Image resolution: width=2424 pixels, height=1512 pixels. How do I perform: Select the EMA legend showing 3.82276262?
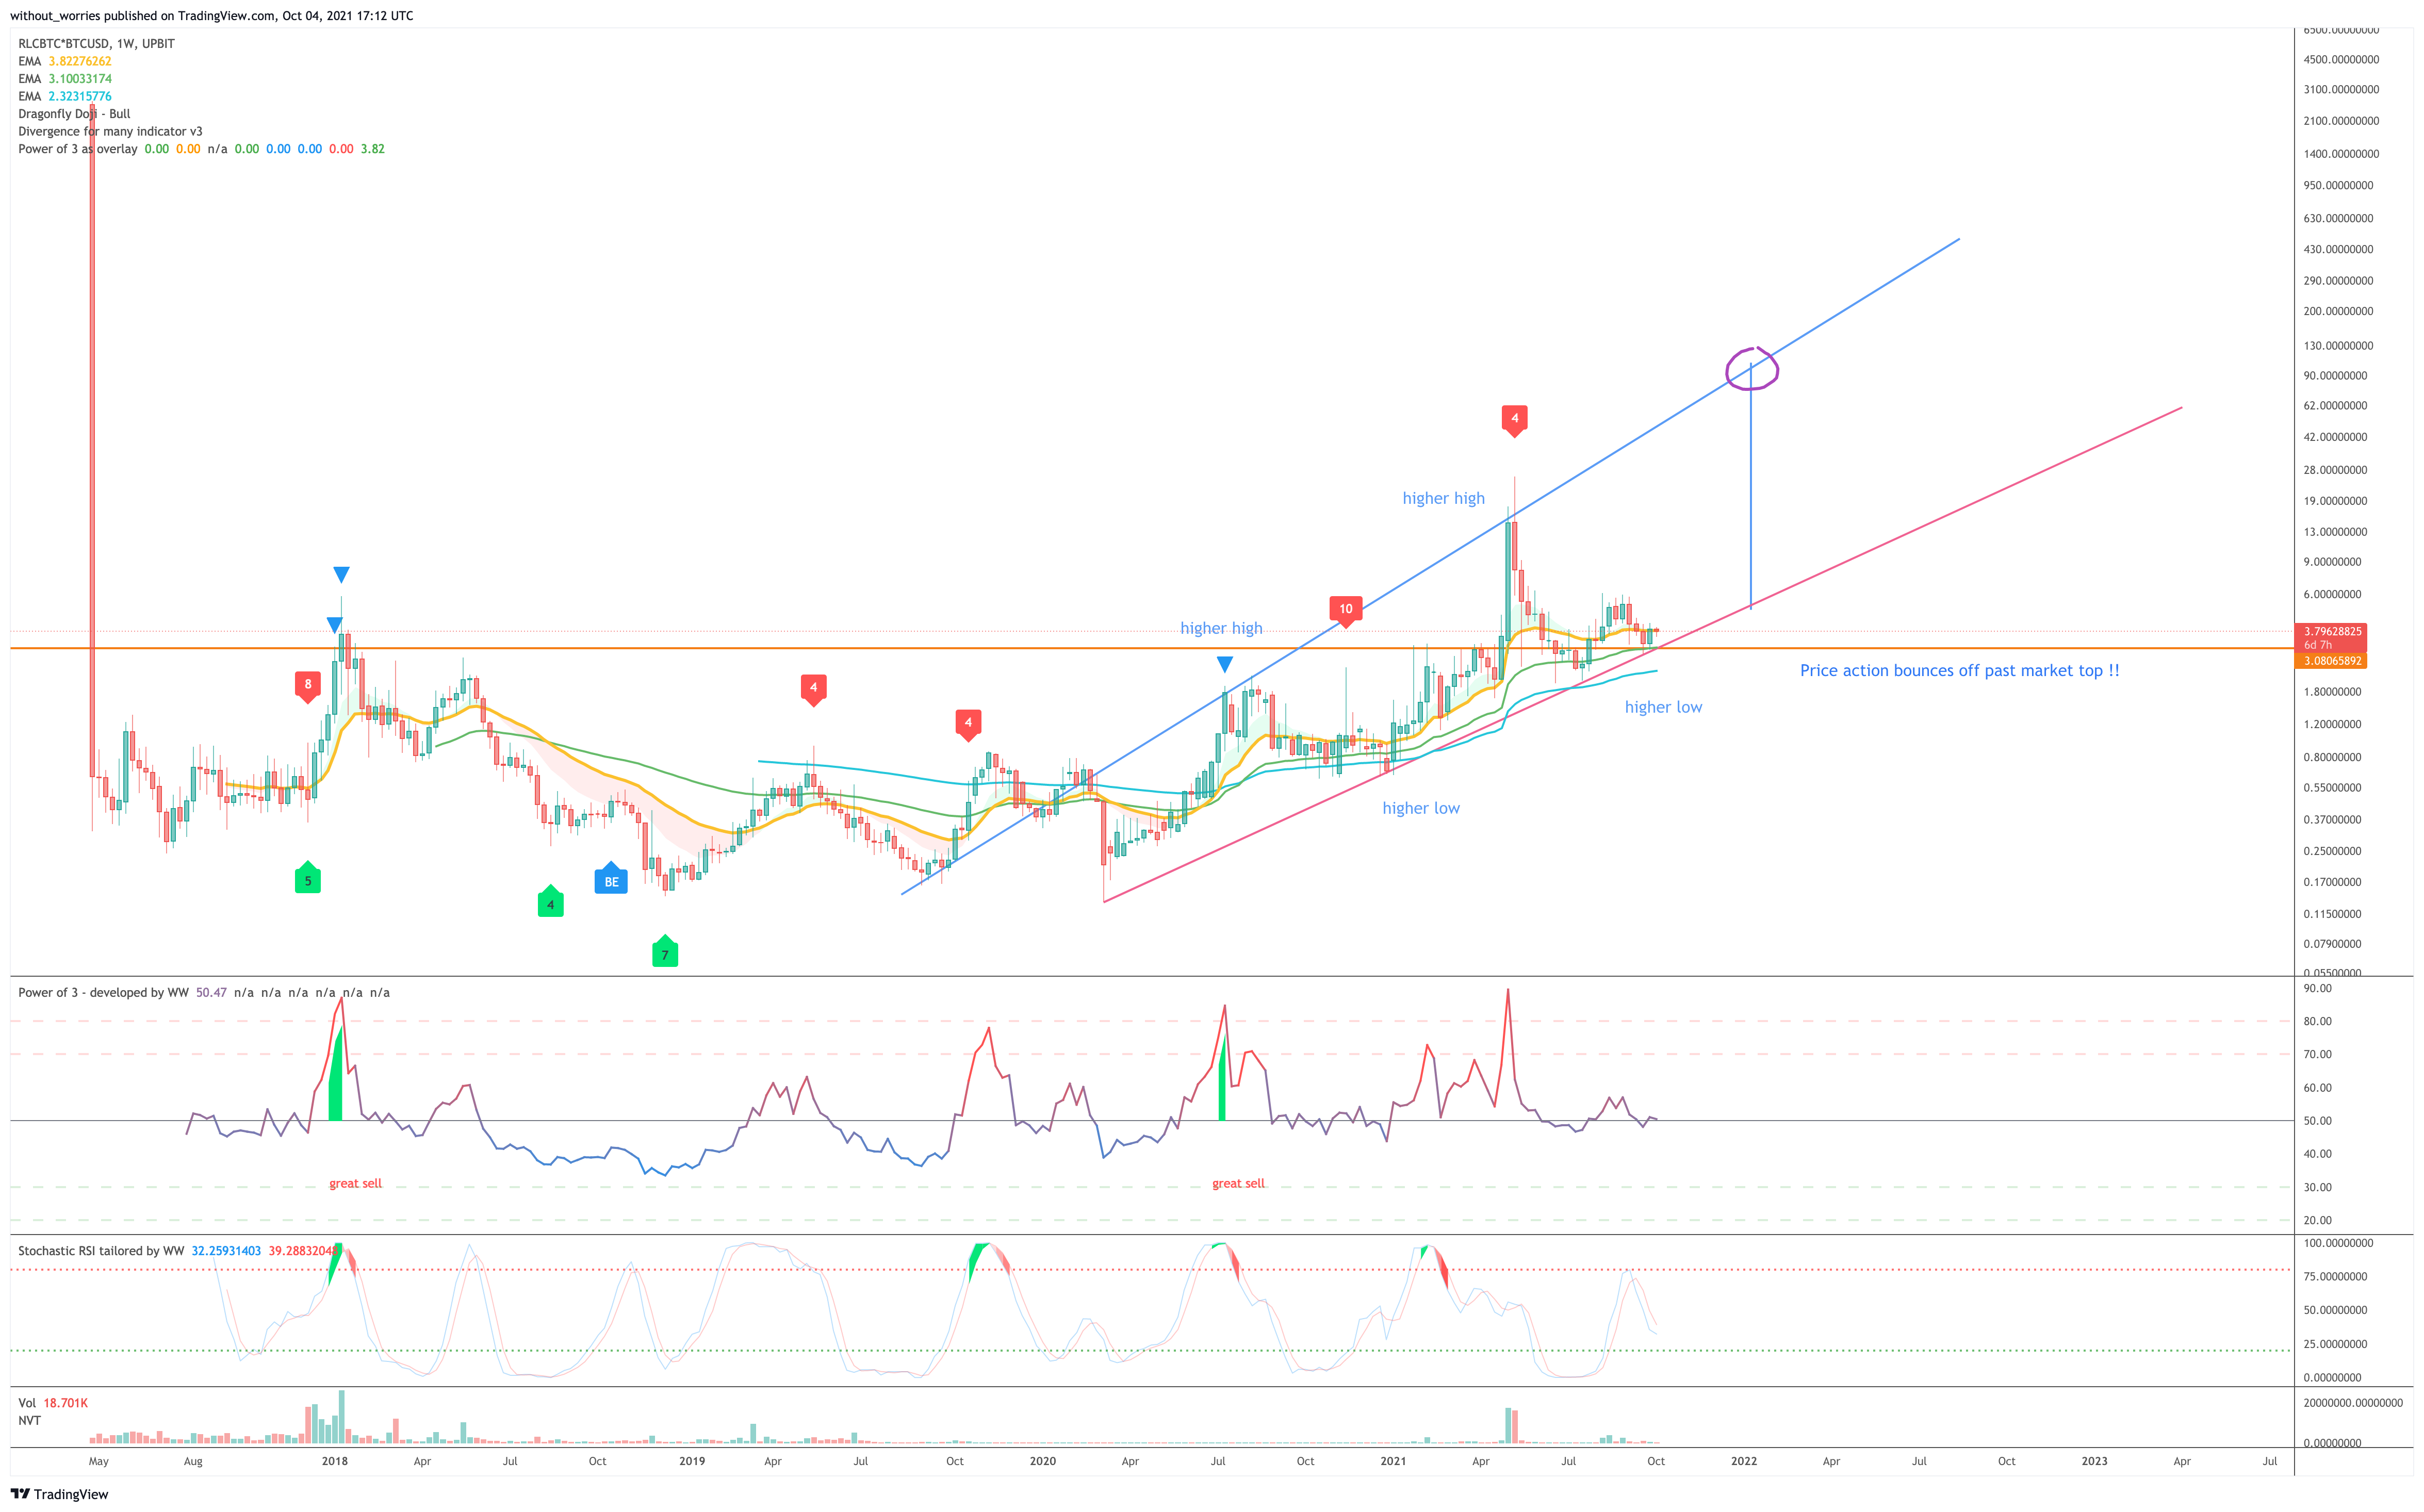(65, 61)
